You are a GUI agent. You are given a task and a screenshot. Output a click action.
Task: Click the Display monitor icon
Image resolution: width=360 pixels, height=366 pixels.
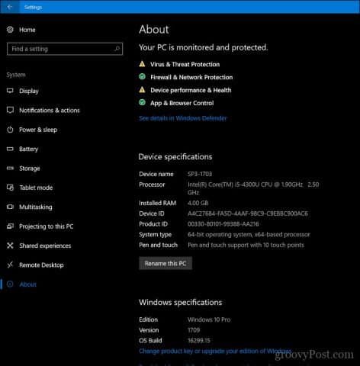[x=10, y=91]
